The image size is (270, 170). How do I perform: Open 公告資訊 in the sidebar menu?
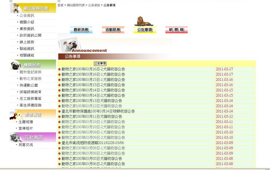(x=27, y=15)
